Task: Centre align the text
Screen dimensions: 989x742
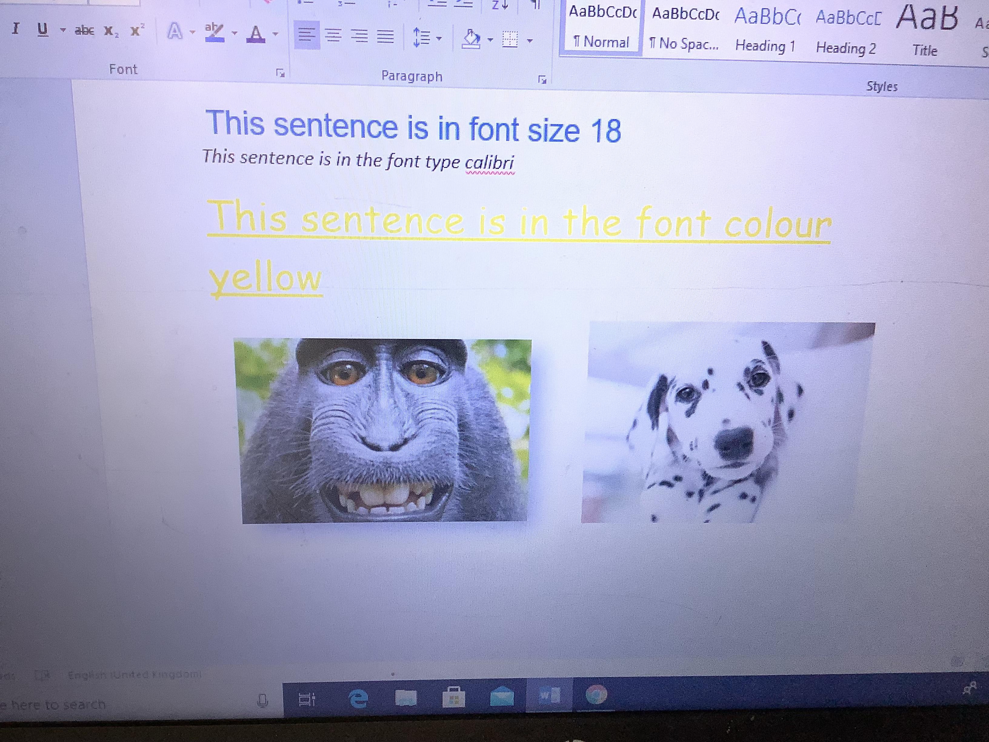Action: 333,36
